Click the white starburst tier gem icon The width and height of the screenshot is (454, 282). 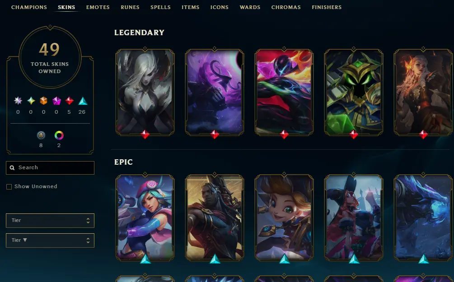tap(18, 101)
